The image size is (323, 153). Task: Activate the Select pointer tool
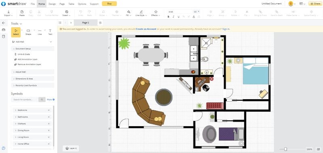(x=16, y=32)
